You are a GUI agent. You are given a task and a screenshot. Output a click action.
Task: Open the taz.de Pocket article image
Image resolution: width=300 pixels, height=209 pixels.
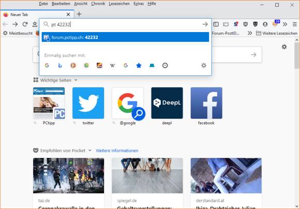[68, 175]
